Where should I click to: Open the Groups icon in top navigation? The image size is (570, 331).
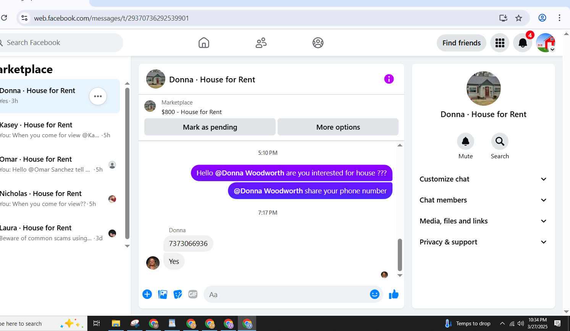(x=318, y=43)
